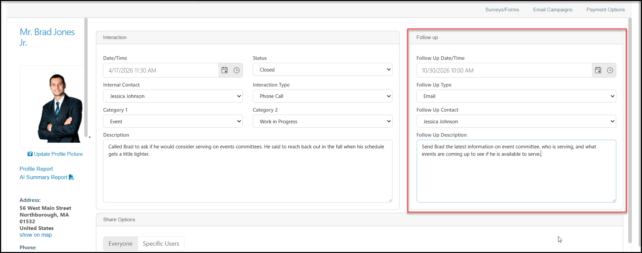Viewport: 642px width, 253px height.
Task: Expand the Category 1 dropdown showing Event
Action: click(173, 121)
